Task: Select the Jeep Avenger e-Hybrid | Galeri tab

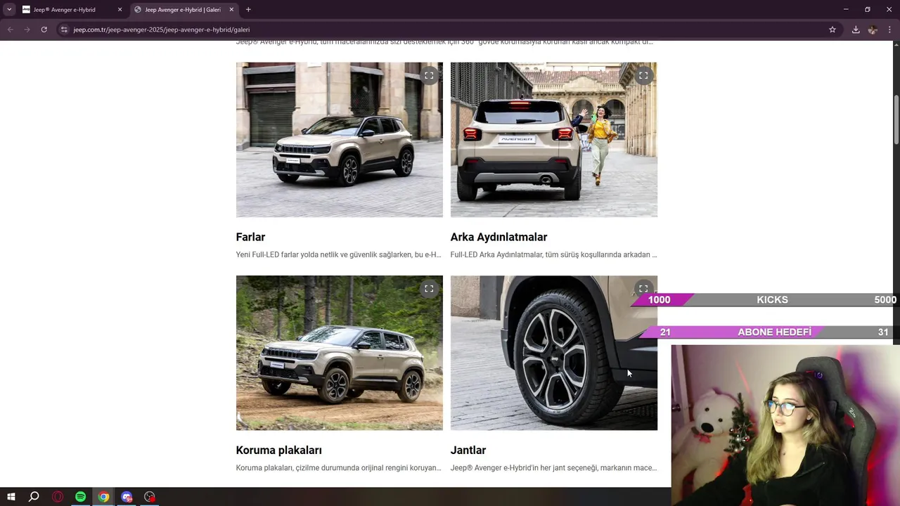Action: click(x=183, y=10)
